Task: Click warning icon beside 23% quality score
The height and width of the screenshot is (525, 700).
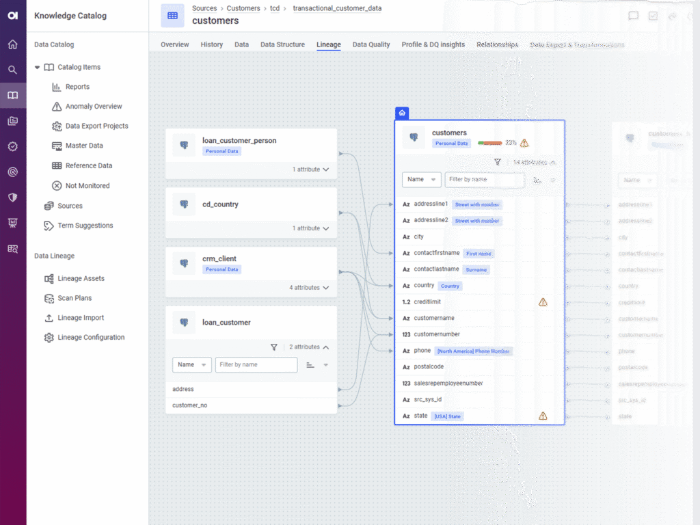Action: pos(524,143)
